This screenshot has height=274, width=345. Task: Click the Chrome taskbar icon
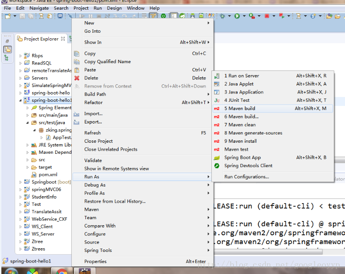62,271
